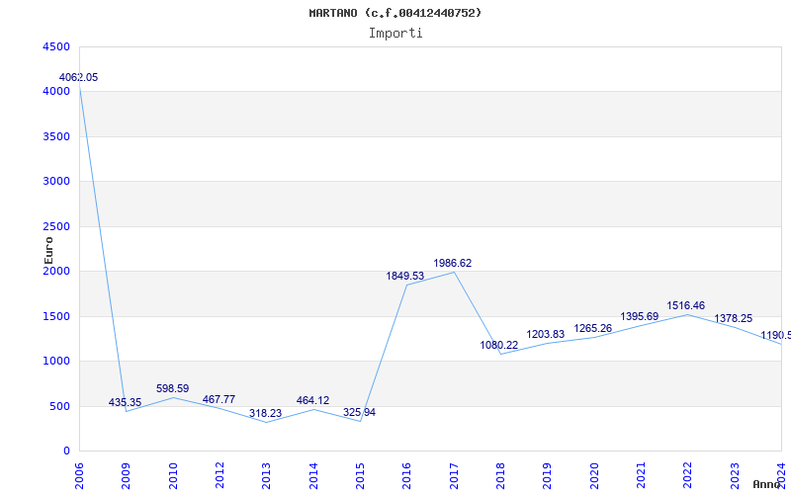Click the y-axis value 3500
Screen dimensions: 791x494
tap(56, 136)
